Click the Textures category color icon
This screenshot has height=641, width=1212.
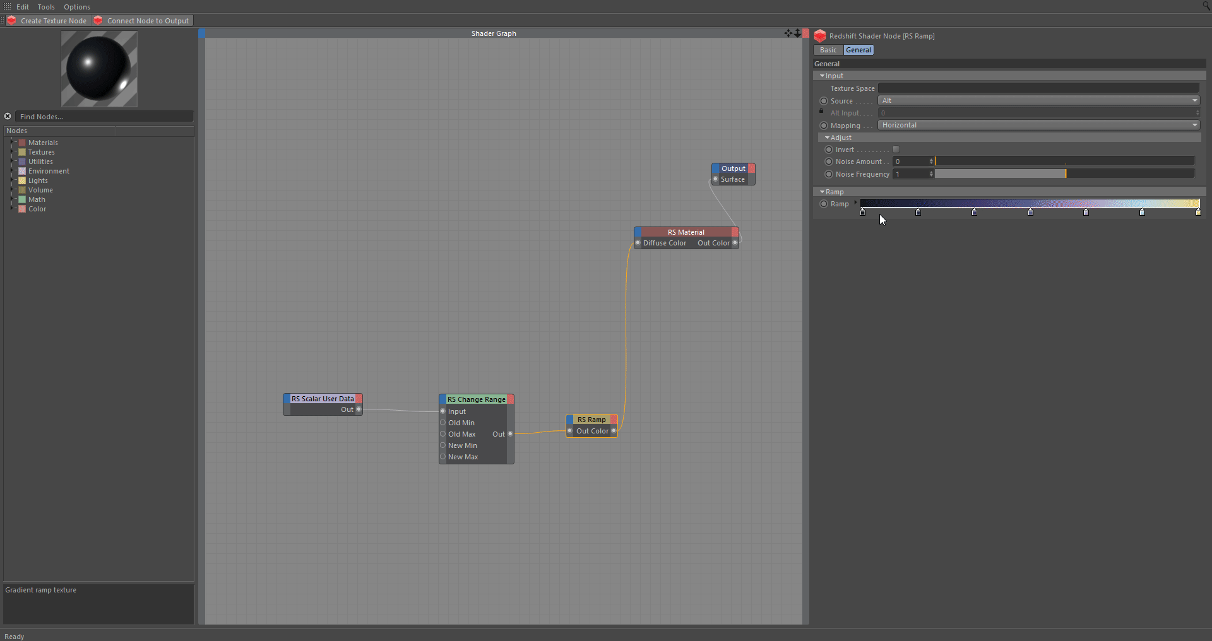click(22, 152)
